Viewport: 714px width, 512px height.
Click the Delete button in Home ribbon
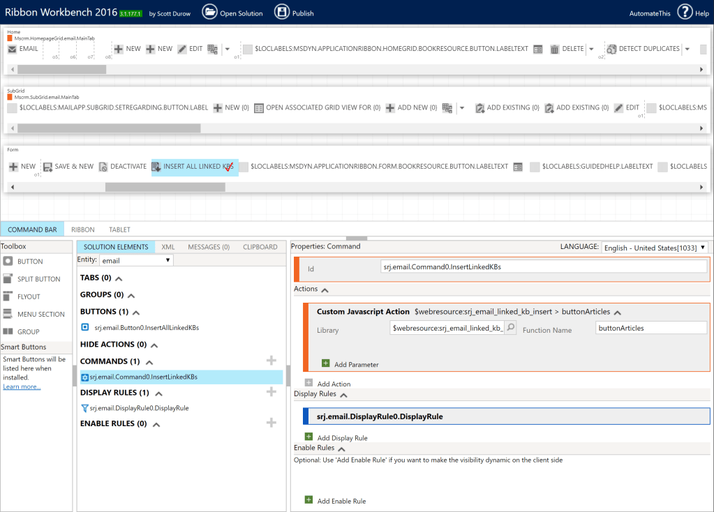click(x=566, y=49)
